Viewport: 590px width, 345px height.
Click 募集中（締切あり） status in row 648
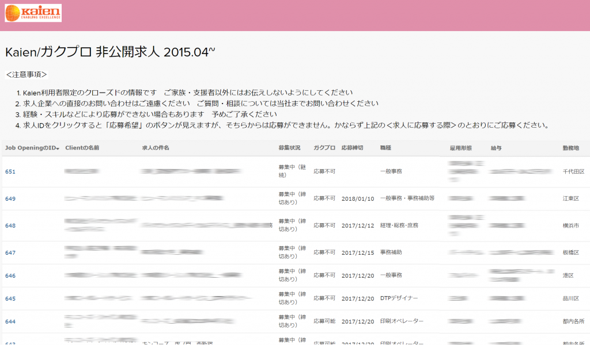292,225
